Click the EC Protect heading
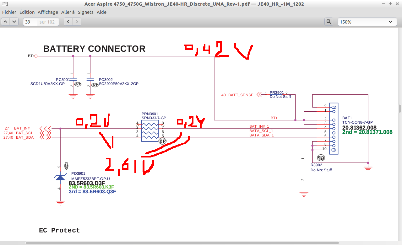The image size is (402, 245). pos(59,231)
